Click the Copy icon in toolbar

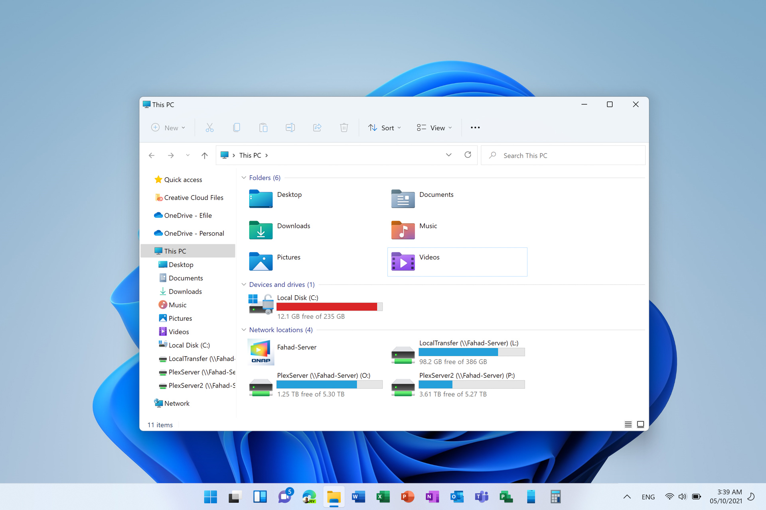pos(236,127)
